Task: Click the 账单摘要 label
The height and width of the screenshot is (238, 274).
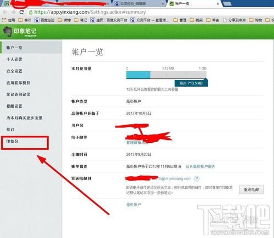Action: [x=79, y=166]
